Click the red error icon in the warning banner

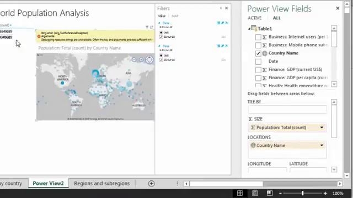pos(39,36)
